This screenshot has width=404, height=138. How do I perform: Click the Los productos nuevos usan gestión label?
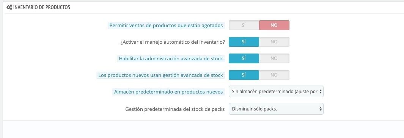[x=160, y=75]
